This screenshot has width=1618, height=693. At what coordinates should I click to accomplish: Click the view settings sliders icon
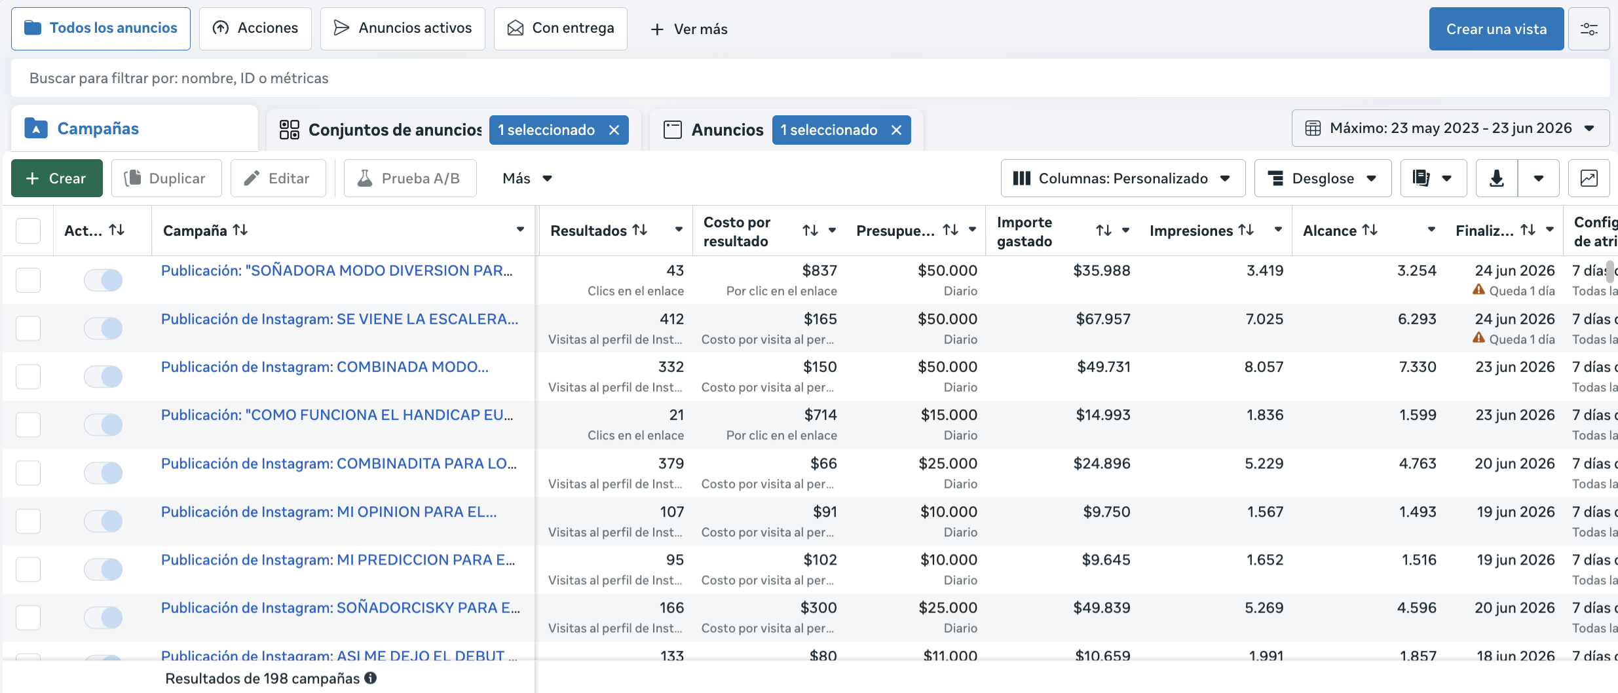coord(1589,29)
